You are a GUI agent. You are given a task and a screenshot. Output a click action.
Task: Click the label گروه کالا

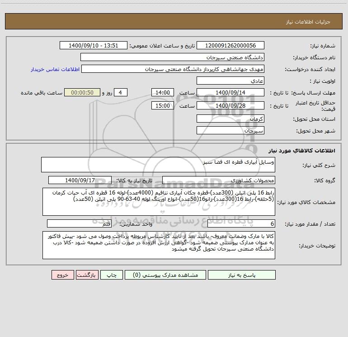325,180
